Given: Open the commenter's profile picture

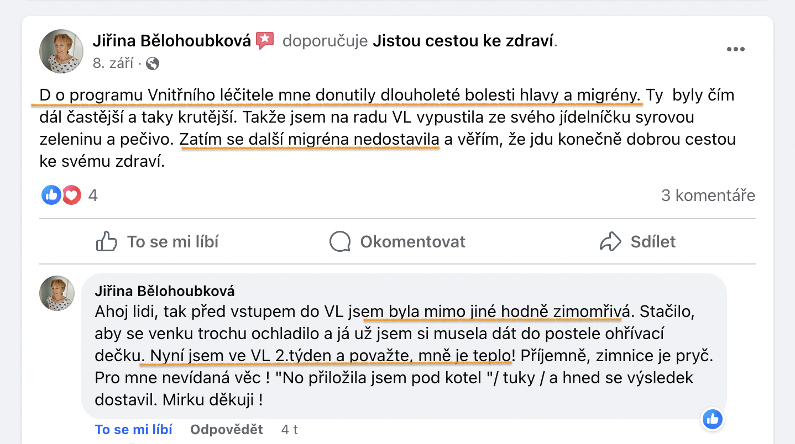Looking at the screenshot, I should click(x=57, y=293).
